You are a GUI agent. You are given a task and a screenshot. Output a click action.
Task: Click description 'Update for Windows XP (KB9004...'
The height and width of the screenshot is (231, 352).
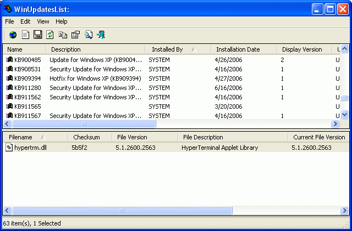pyautogui.click(x=96, y=60)
